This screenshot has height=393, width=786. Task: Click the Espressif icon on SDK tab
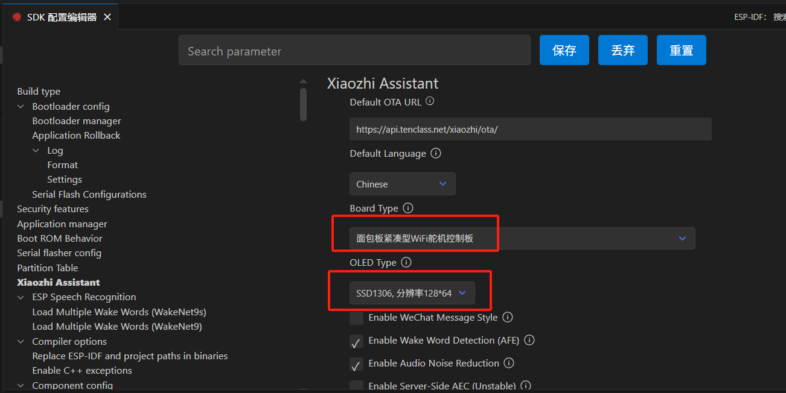point(17,17)
